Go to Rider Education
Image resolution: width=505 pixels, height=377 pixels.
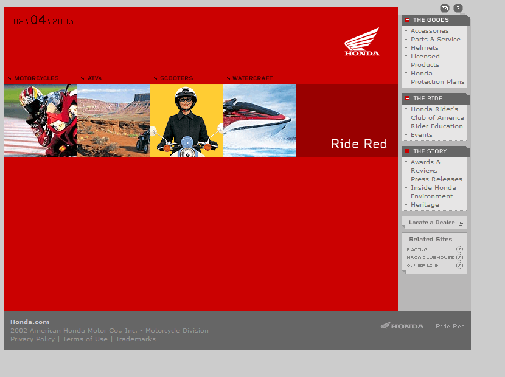437,126
